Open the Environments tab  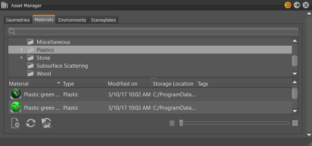(x=72, y=20)
